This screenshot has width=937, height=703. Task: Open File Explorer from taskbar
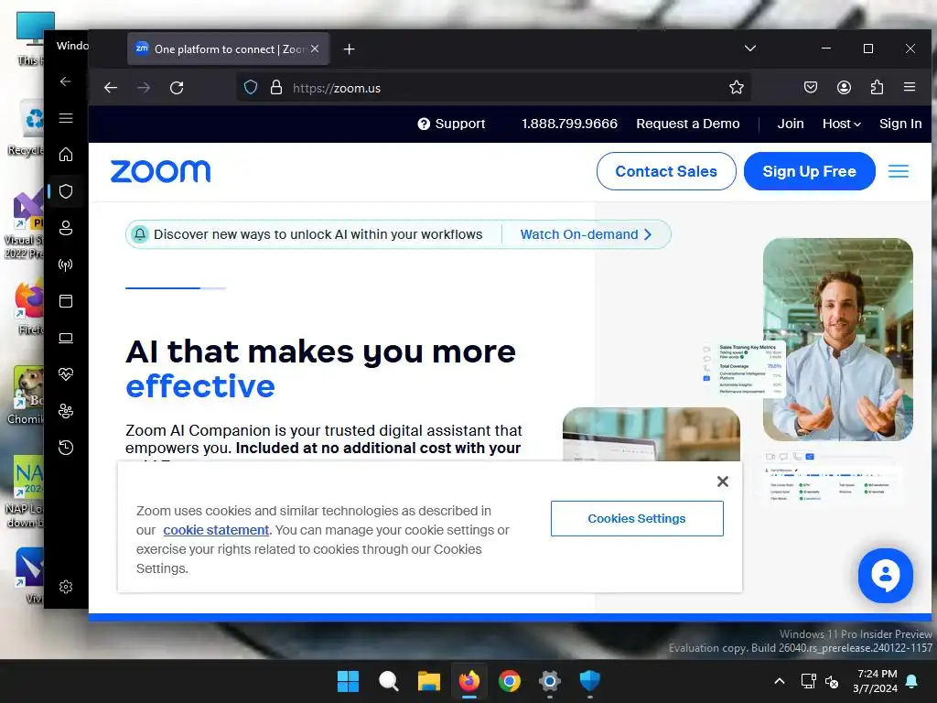point(428,681)
